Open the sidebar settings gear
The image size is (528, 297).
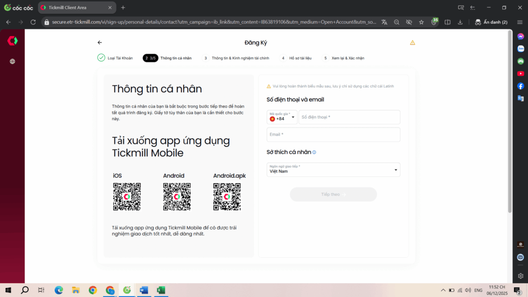tap(521, 276)
